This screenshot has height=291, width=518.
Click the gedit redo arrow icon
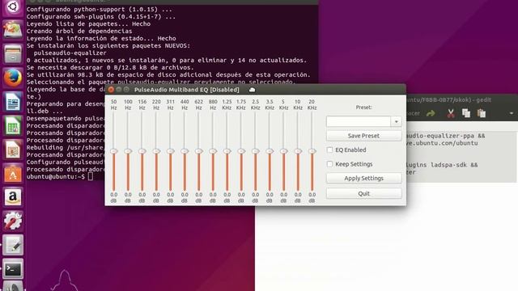(x=431, y=113)
